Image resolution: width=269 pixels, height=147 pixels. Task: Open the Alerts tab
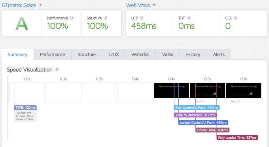(219, 54)
